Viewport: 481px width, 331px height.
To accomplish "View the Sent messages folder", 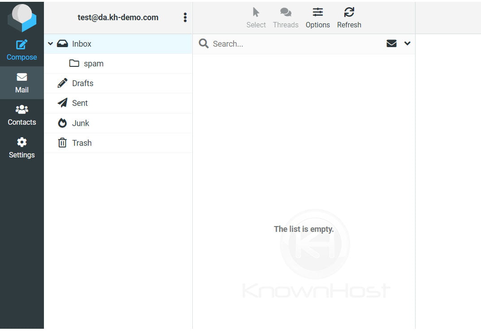I will 79,103.
